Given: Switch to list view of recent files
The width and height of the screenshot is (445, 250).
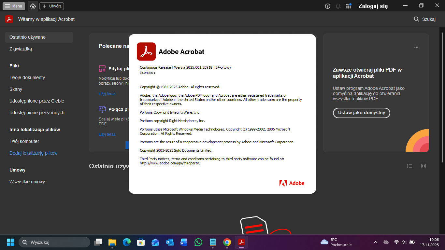Looking at the screenshot, I should (x=410, y=166).
